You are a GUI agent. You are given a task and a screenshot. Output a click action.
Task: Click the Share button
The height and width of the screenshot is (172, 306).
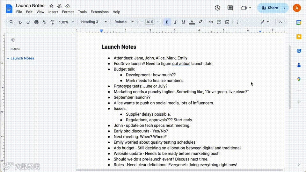[269, 8]
